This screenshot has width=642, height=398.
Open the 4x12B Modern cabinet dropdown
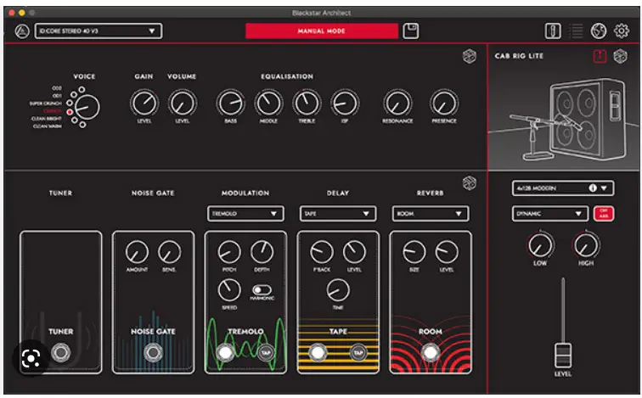pos(563,188)
